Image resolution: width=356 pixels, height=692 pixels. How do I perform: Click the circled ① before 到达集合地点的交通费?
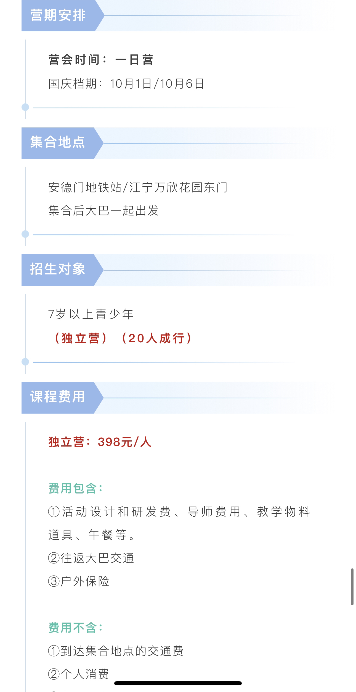[54, 651]
